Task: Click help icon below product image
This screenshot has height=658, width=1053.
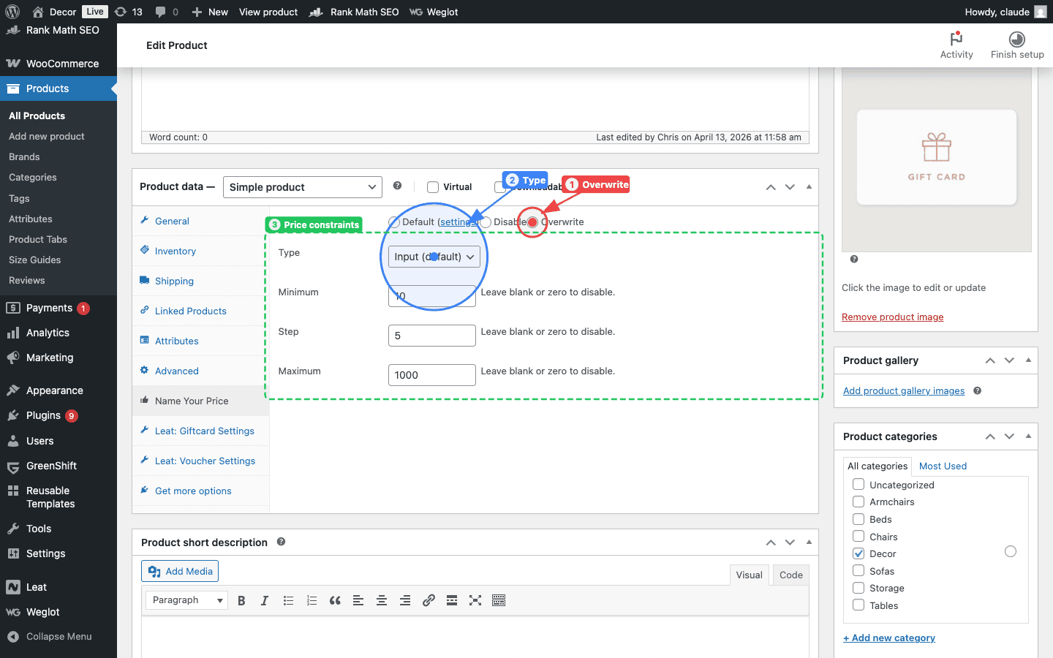Action: 854,259
